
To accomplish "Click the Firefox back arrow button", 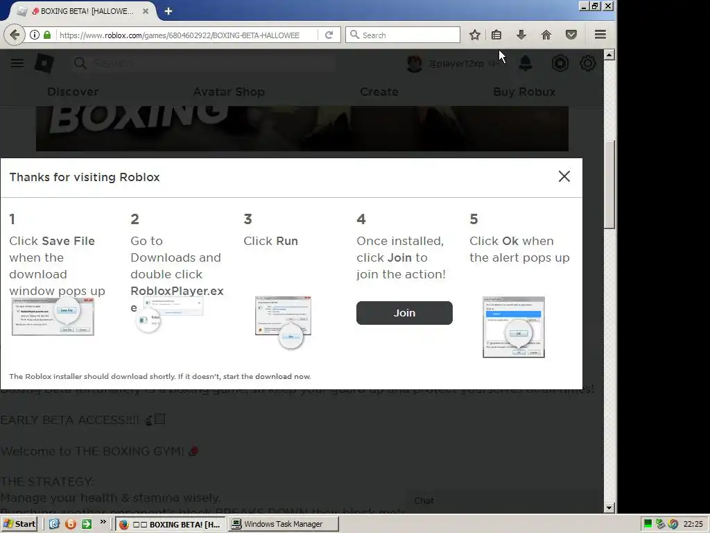I will point(15,35).
